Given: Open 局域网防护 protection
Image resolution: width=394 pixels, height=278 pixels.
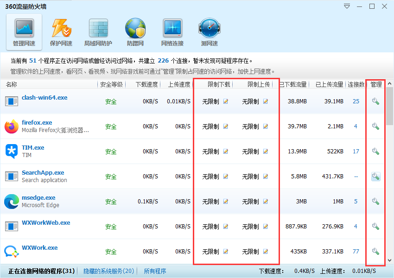Looking at the screenshot, I should (98, 31).
